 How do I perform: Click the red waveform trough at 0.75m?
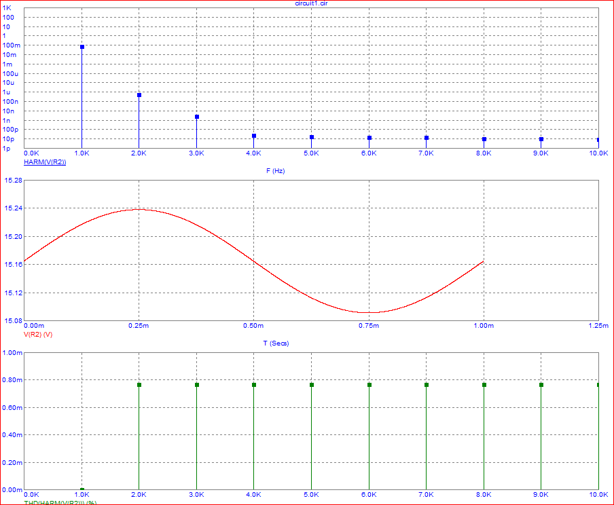pyautogui.click(x=369, y=312)
